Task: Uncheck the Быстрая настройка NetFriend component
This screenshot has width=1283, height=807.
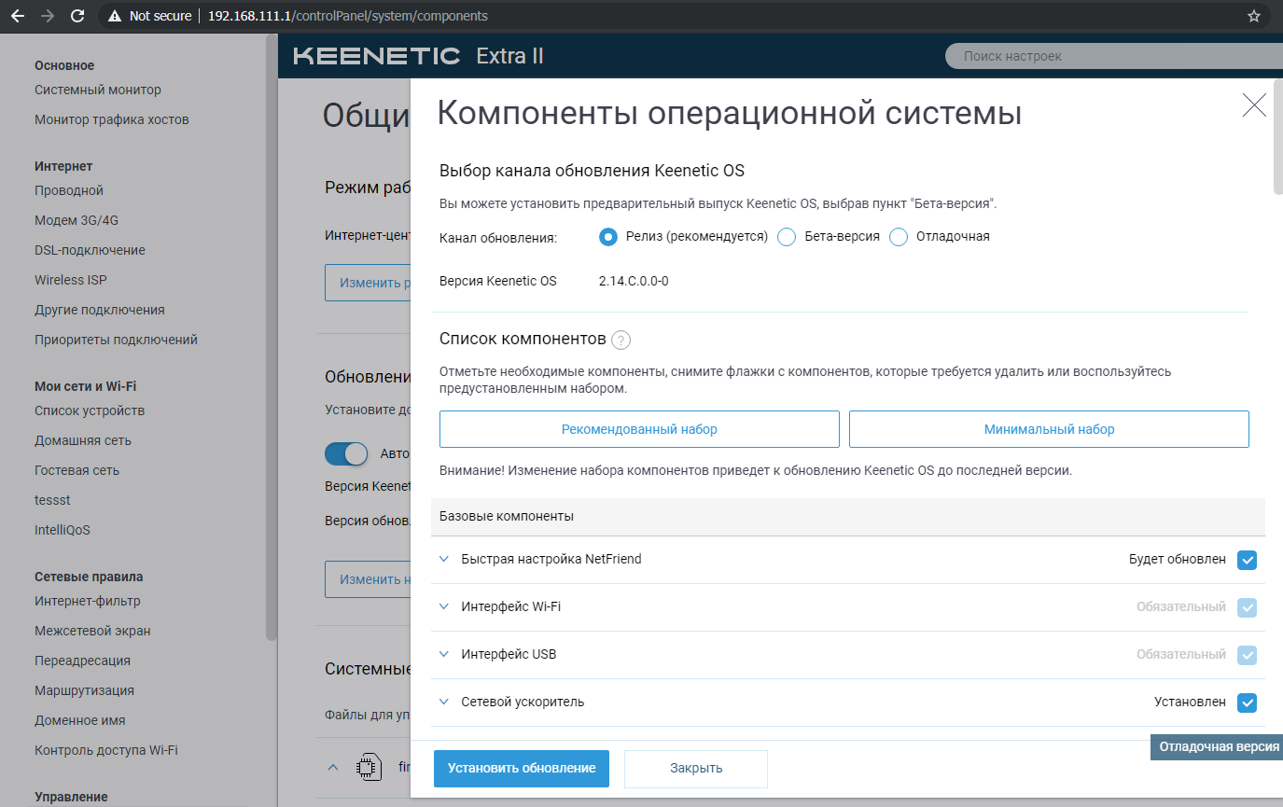Action: (1247, 560)
